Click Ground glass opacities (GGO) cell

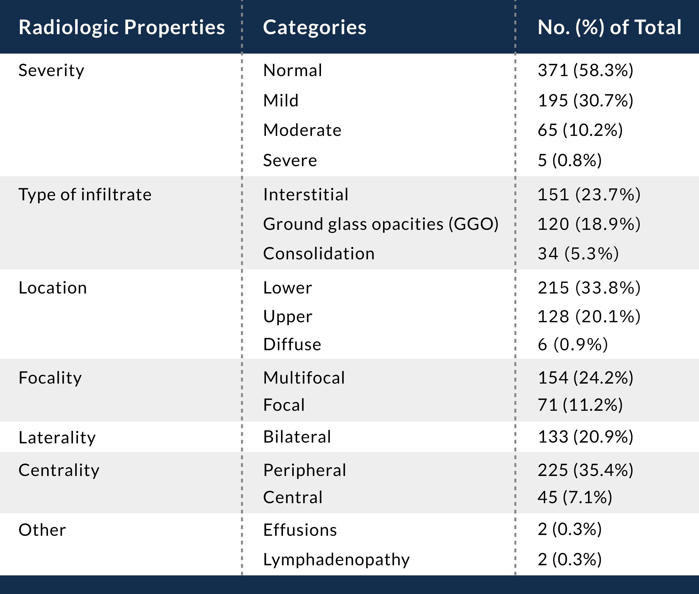tap(381, 224)
